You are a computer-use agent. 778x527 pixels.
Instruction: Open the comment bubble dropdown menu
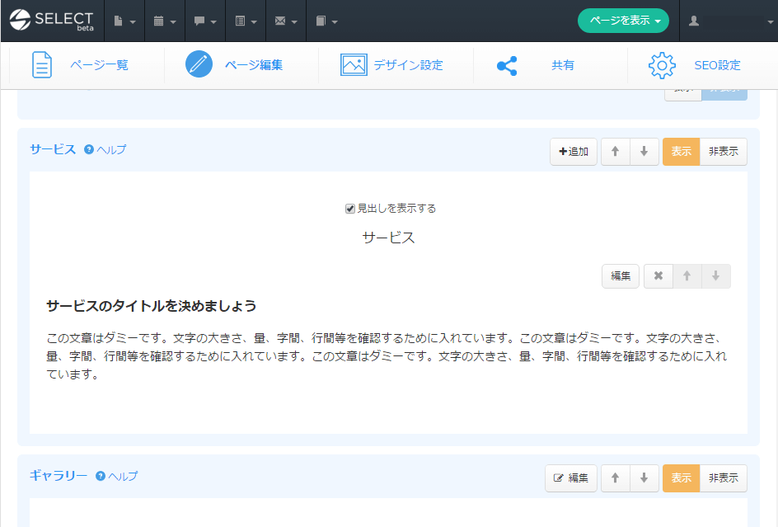[x=204, y=21]
